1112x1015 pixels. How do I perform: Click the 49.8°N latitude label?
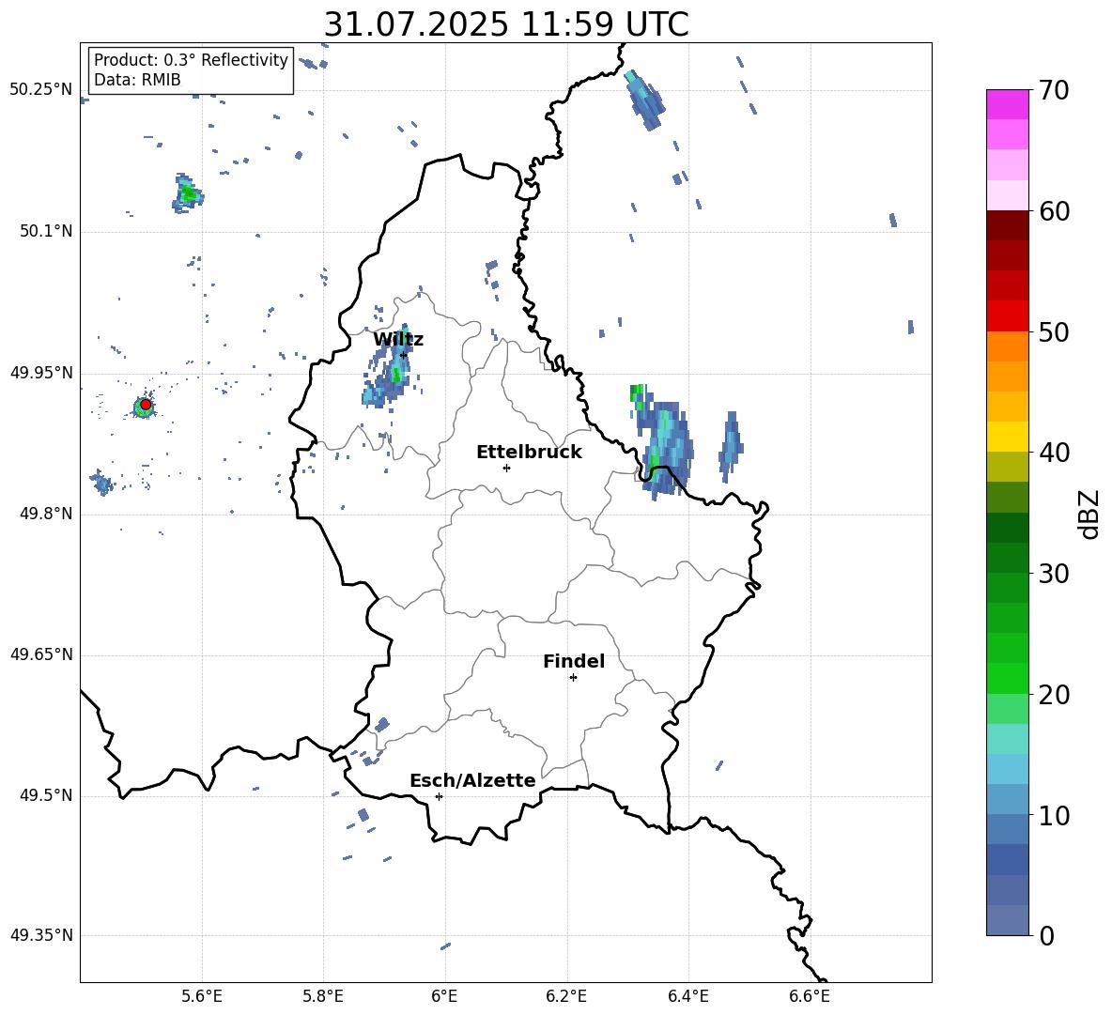[x=45, y=514]
